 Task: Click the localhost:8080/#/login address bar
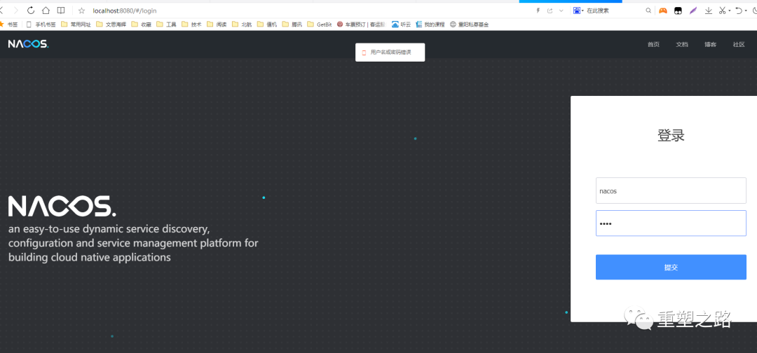tap(125, 10)
